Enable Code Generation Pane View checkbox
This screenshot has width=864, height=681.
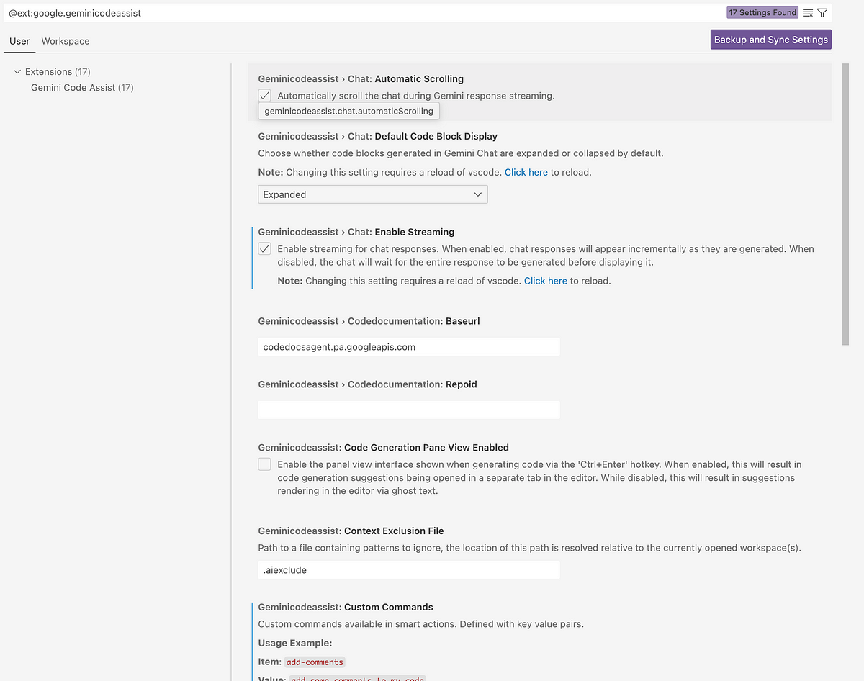pos(265,464)
